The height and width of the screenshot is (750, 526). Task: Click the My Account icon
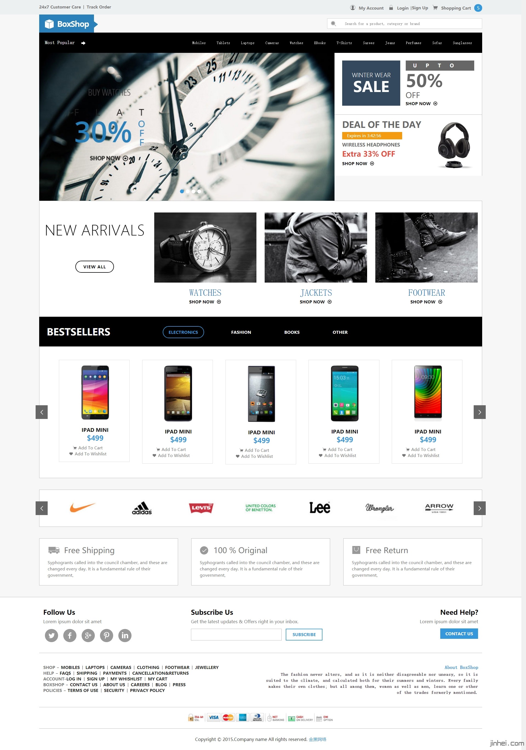[x=353, y=7]
